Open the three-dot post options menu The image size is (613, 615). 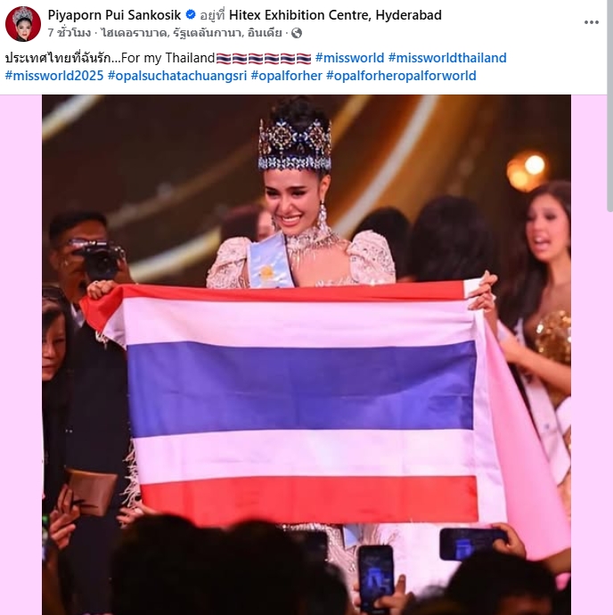pos(591,23)
